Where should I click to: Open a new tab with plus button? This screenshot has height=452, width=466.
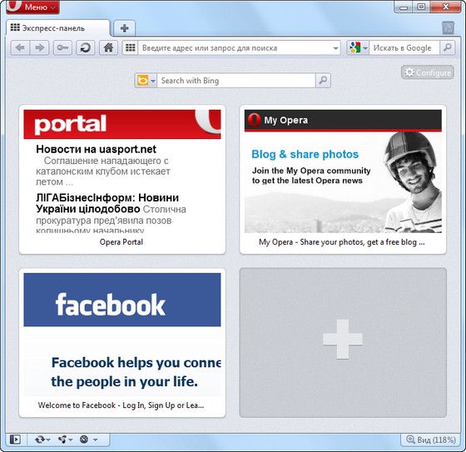coord(125,28)
